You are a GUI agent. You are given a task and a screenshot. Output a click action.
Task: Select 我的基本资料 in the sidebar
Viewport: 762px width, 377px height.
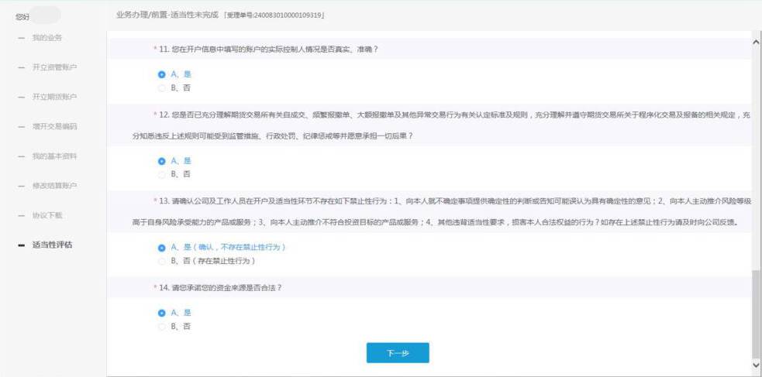coord(54,156)
